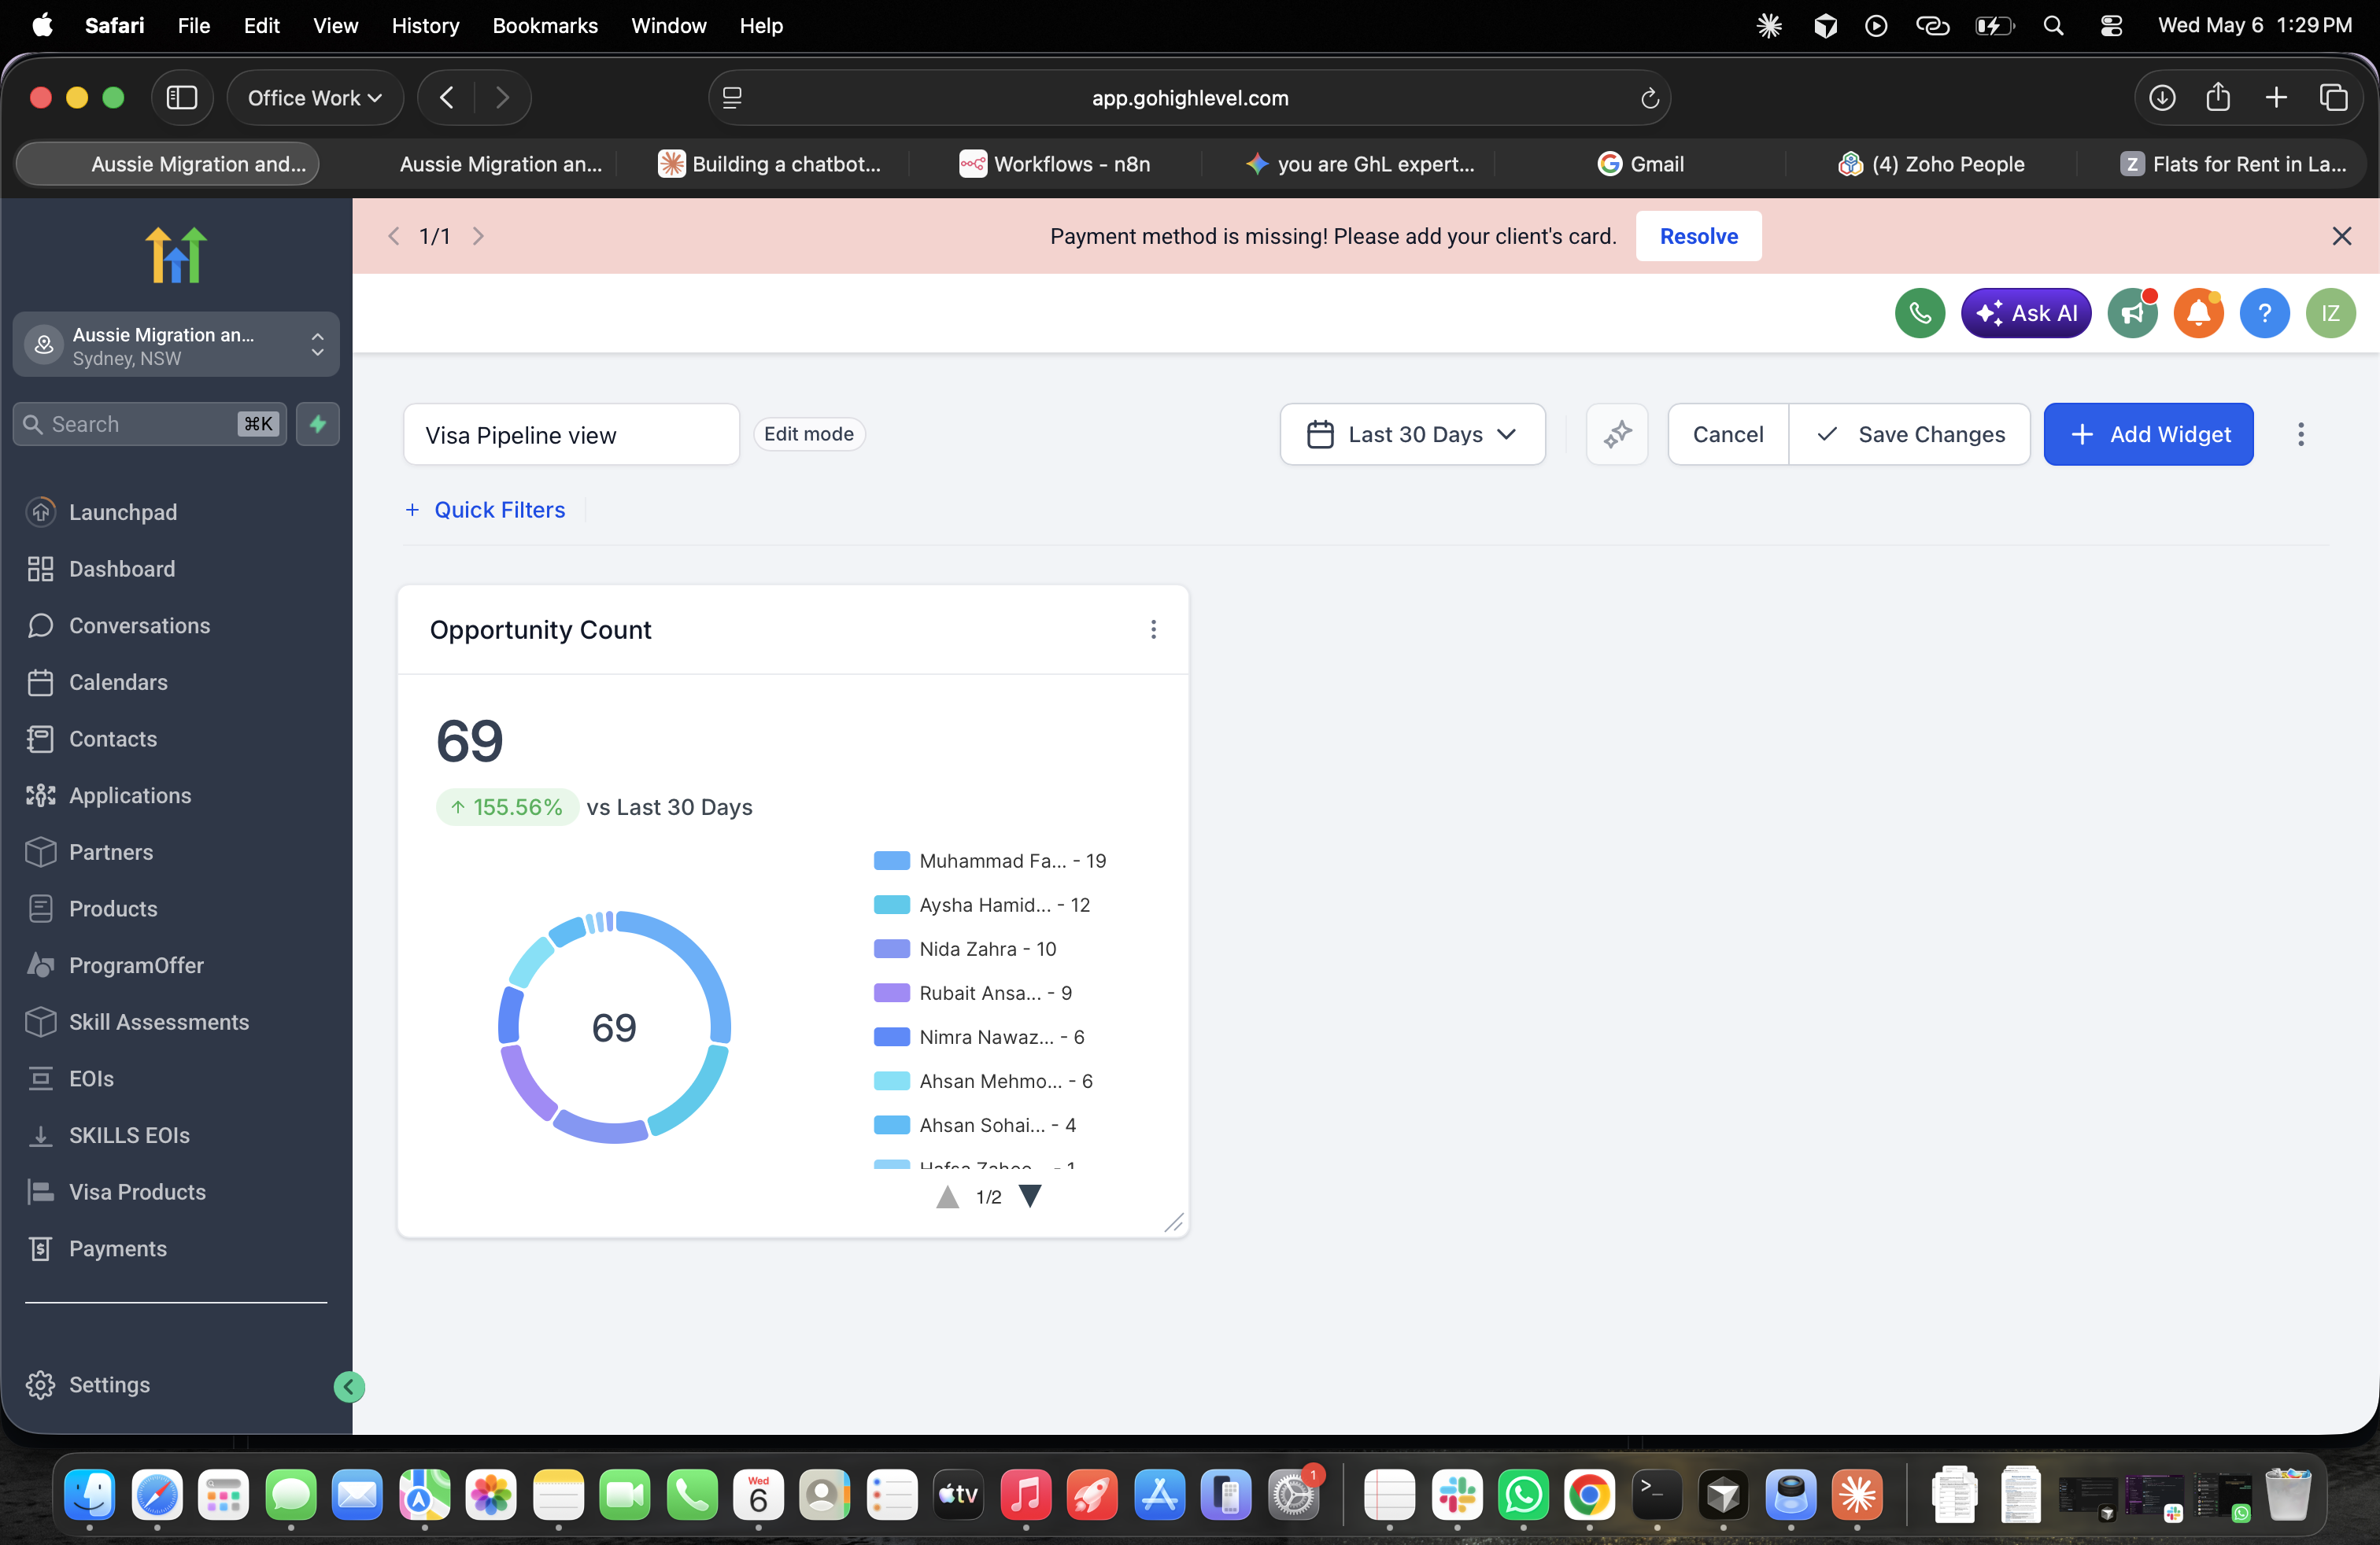Click the Safari address bar
2380x1545 pixels.
point(1190,98)
